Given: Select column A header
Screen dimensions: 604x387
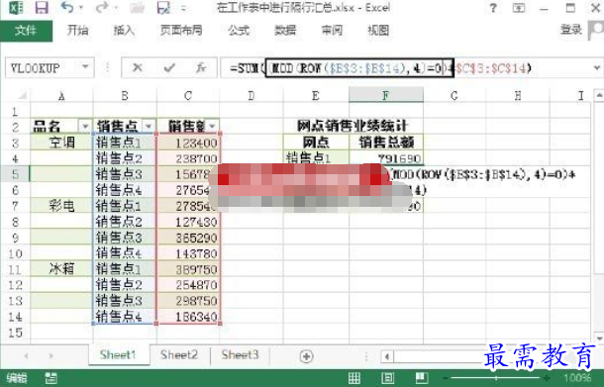Looking at the screenshot, I should coord(61,95).
